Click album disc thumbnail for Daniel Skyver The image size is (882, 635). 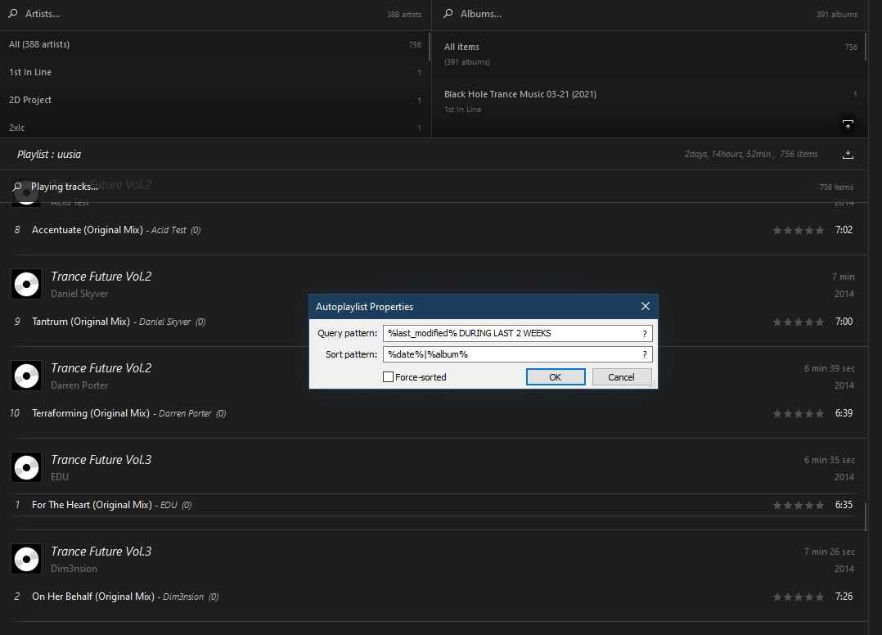(x=26, y=284)
